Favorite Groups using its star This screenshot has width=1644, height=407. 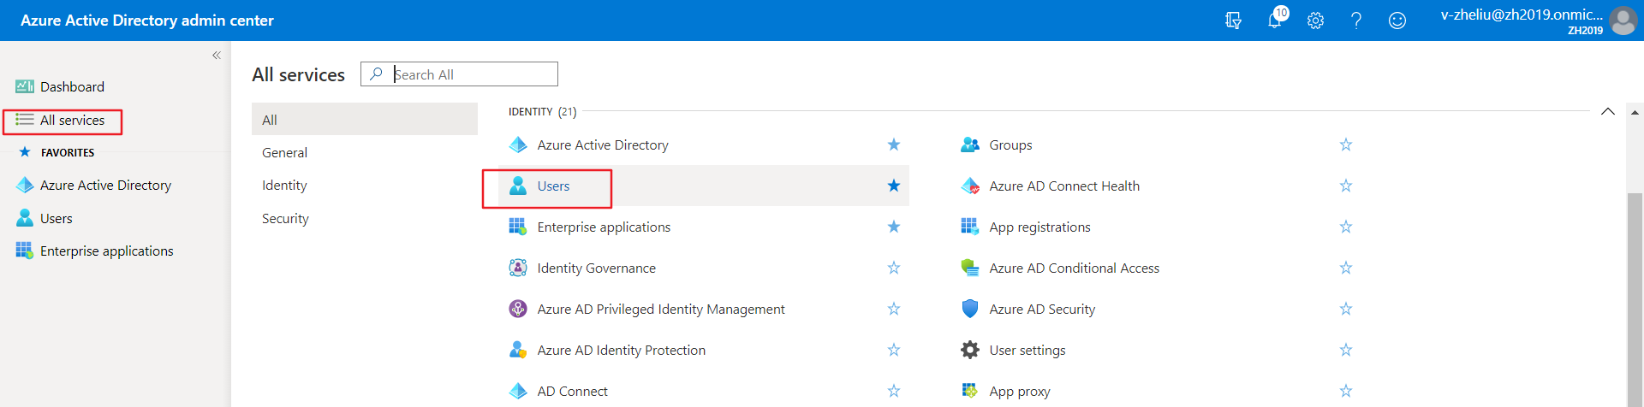tap(1345, 145)
